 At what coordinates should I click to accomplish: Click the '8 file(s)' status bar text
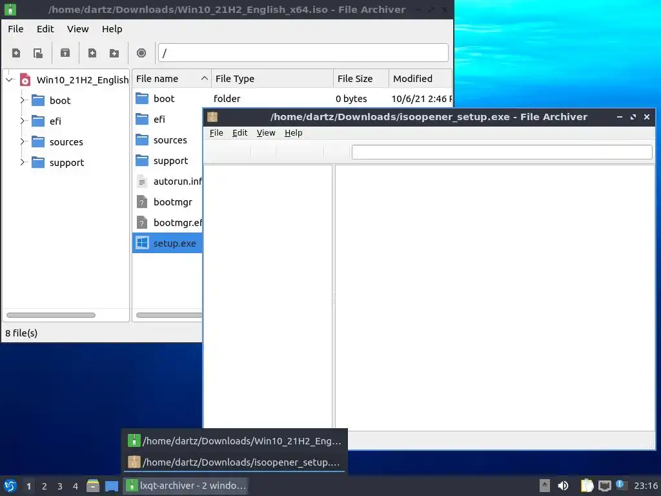pos(21,333)
